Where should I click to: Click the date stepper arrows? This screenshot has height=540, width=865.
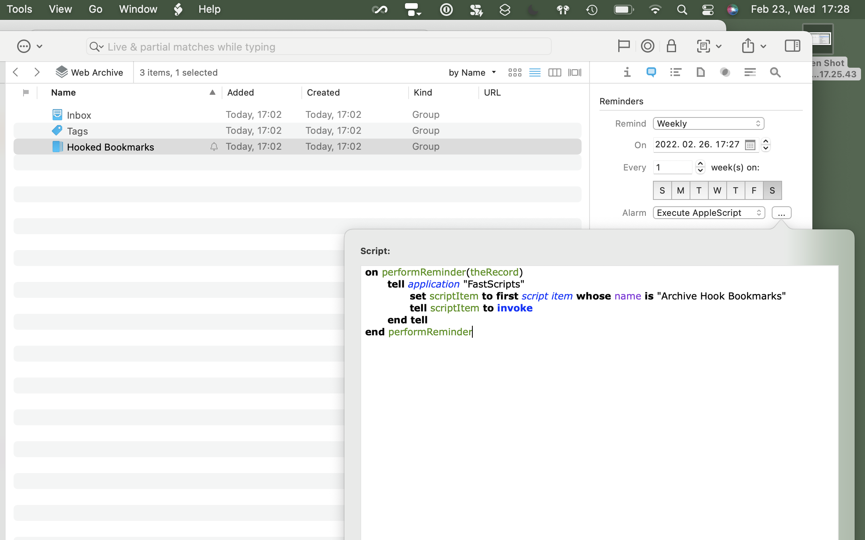pos(766,145)
